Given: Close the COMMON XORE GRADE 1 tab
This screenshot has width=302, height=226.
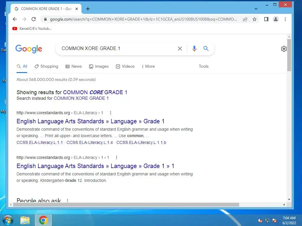Looking at the screenshot, I should (77, 9).
